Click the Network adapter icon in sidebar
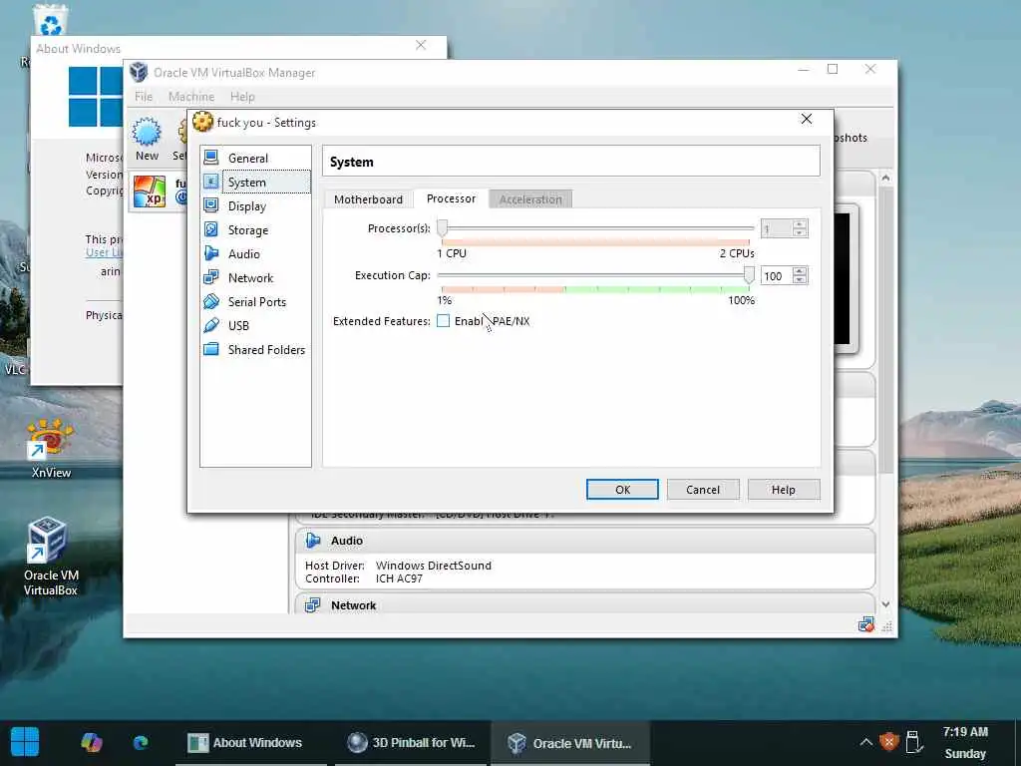Screen dimensions: 1021x766 (211, 277)
